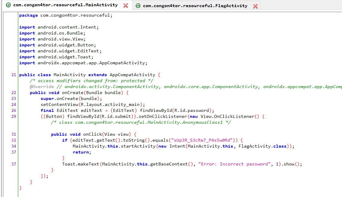Click the access modifiers changed comment

click(92, 81)
